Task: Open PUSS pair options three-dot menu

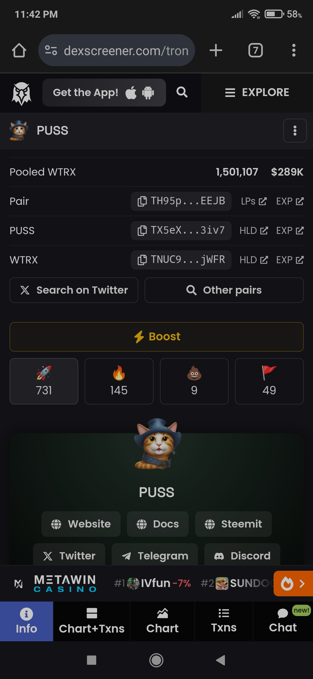Action: tap(295, 131)
